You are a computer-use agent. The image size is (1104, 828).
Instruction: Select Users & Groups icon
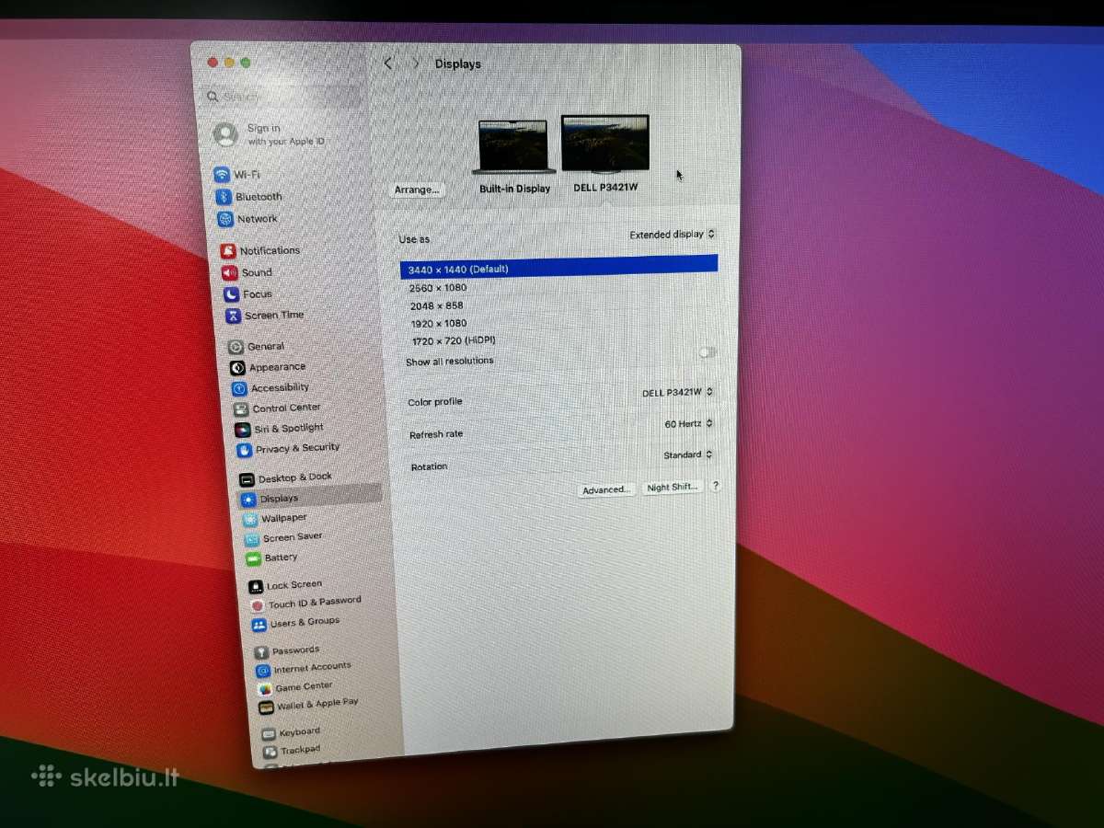tap(259, 626)
